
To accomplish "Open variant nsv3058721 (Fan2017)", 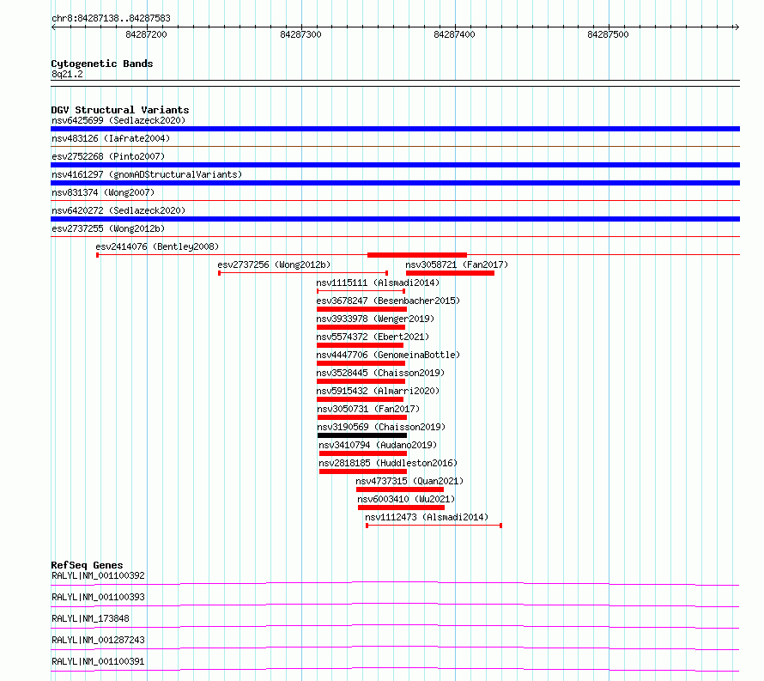I will [457, 264].
